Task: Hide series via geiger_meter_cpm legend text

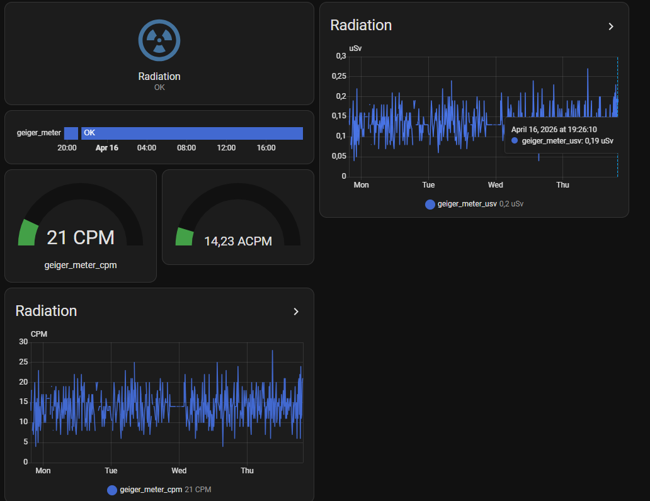Action: coord(151,490)
